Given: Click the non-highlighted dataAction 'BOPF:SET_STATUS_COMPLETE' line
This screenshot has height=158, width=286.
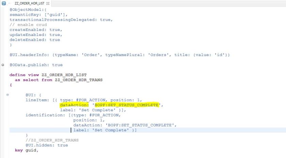Looking at the screenshot, I should [x=125, y=125].
